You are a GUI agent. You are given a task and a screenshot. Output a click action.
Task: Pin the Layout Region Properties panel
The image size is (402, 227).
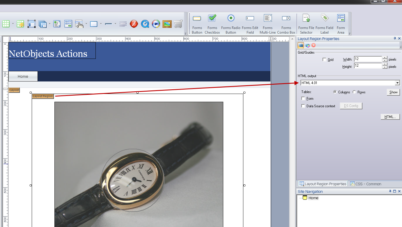395,39
